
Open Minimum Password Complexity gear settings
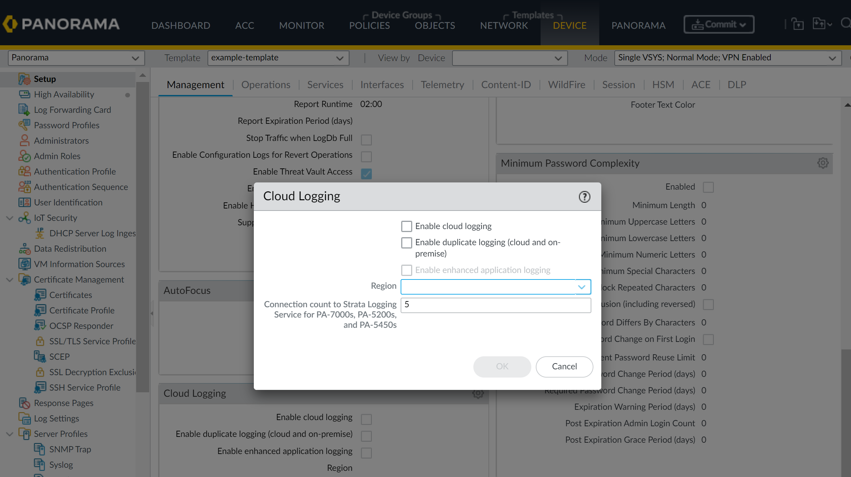pos(823,163)
